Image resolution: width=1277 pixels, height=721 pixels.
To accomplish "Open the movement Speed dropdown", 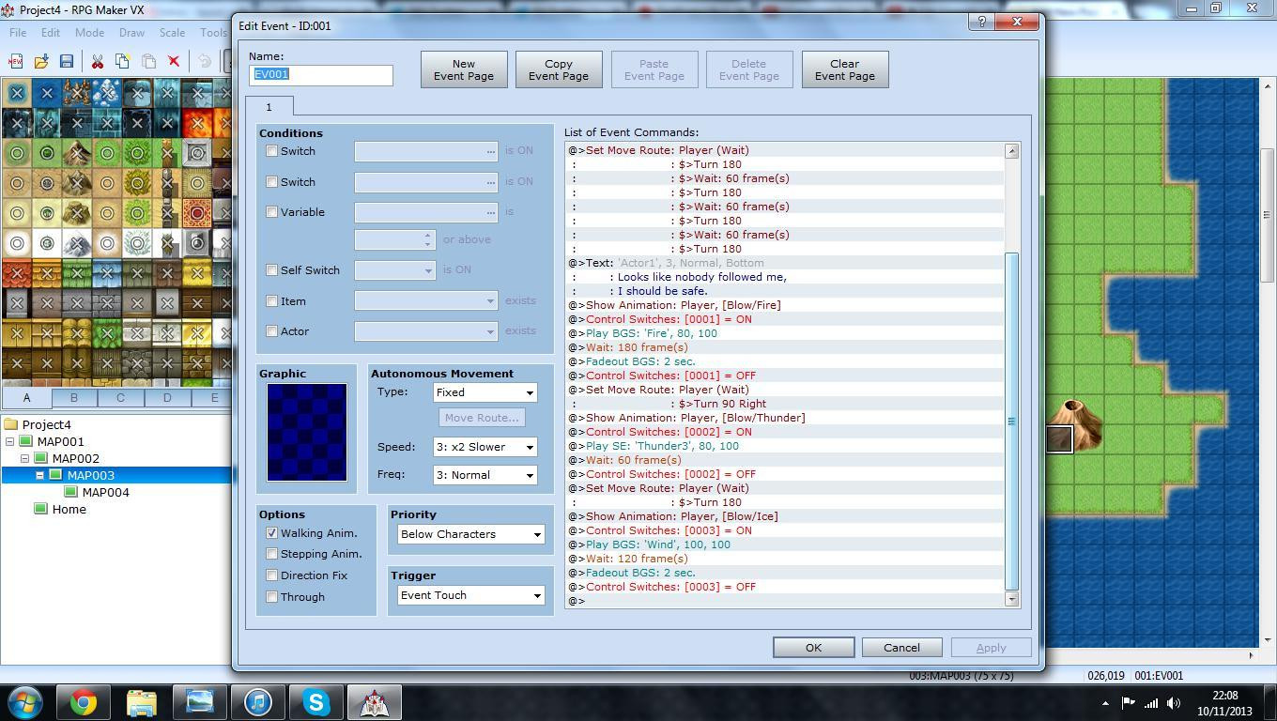I will (x=485, y=447).
